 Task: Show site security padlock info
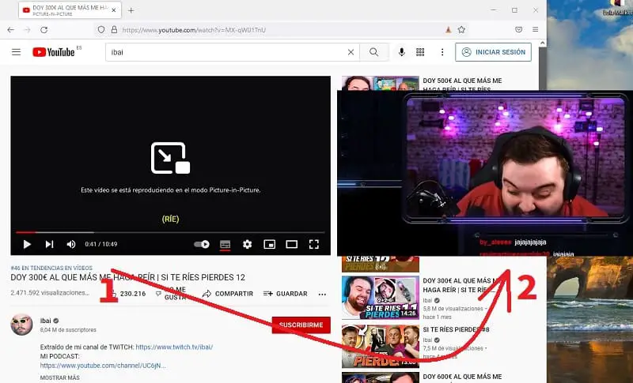[114, 30]
